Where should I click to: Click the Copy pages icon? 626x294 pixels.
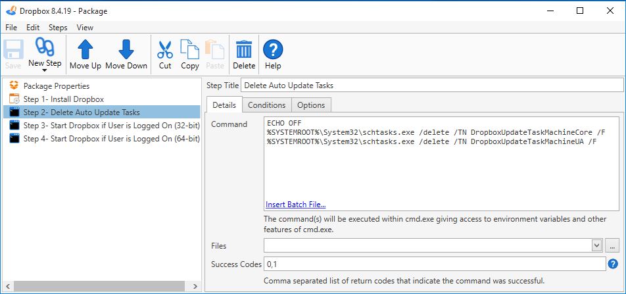click(189, 49)
